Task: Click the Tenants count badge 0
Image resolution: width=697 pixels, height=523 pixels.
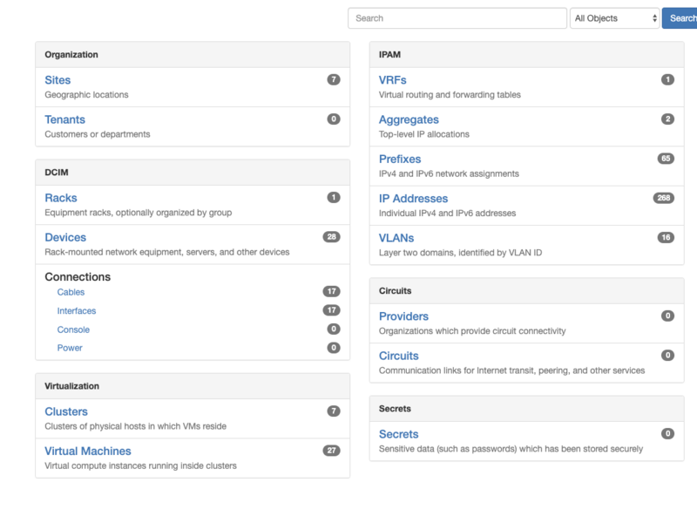Action: tap(334, 119)
